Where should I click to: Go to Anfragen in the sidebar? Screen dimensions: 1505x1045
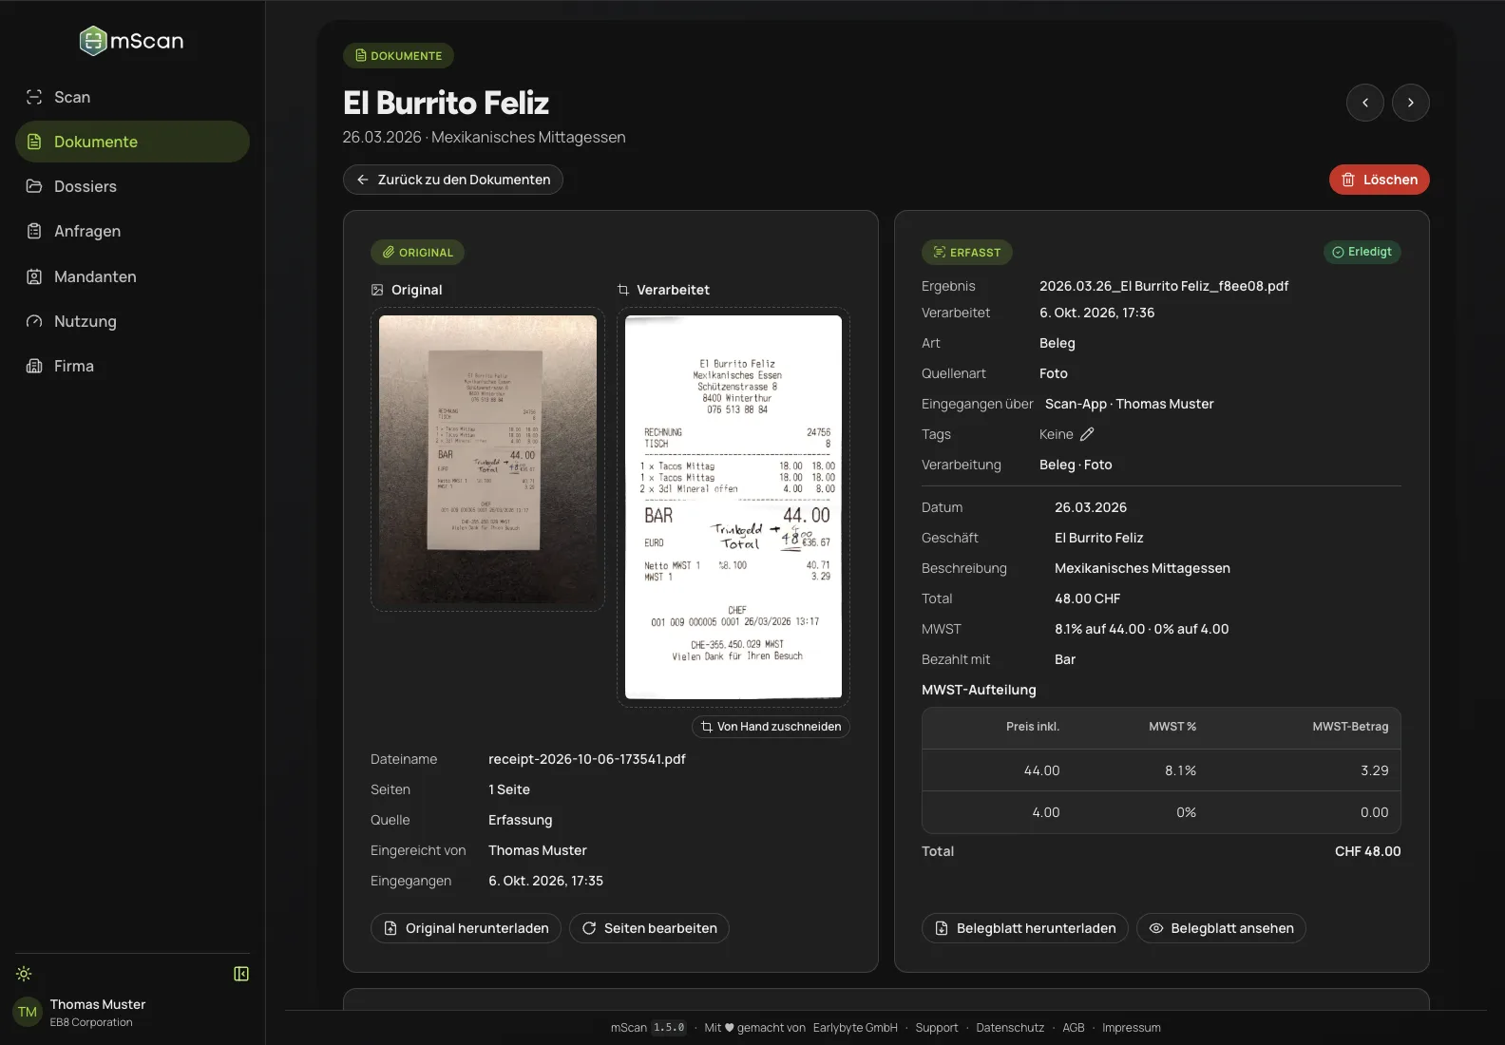132,231
